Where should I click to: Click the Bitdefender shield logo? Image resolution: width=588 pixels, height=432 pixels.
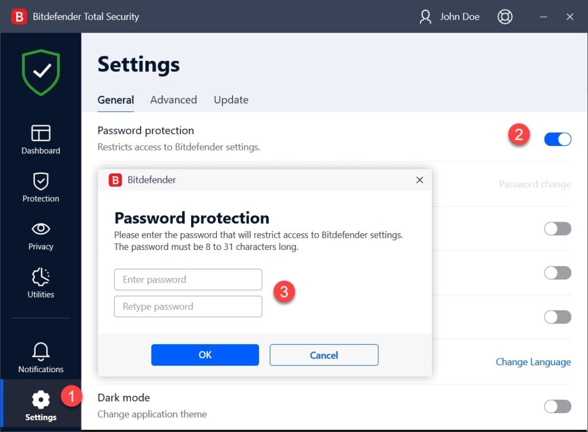[x=40, y=72]
